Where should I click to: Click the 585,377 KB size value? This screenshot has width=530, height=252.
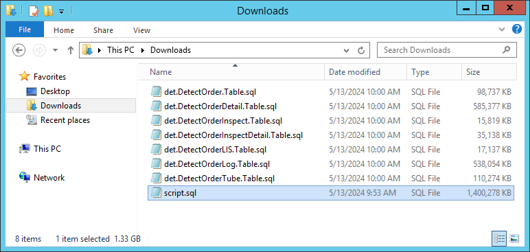(492, 106)
